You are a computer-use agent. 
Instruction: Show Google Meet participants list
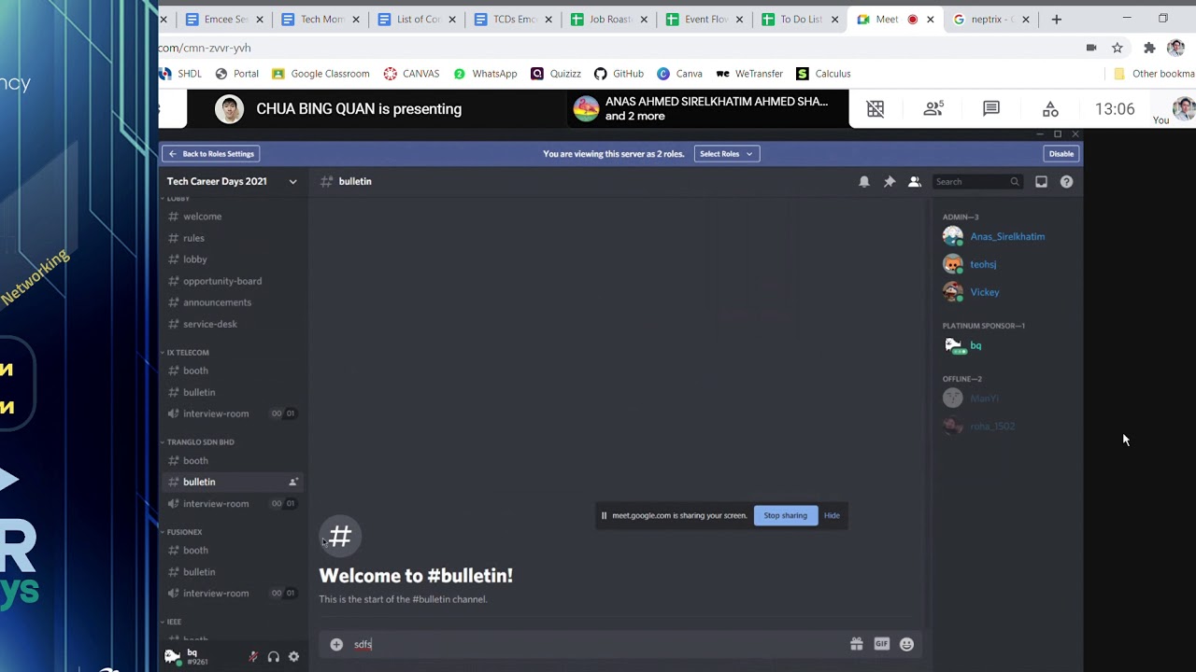[x=933, y=109]
